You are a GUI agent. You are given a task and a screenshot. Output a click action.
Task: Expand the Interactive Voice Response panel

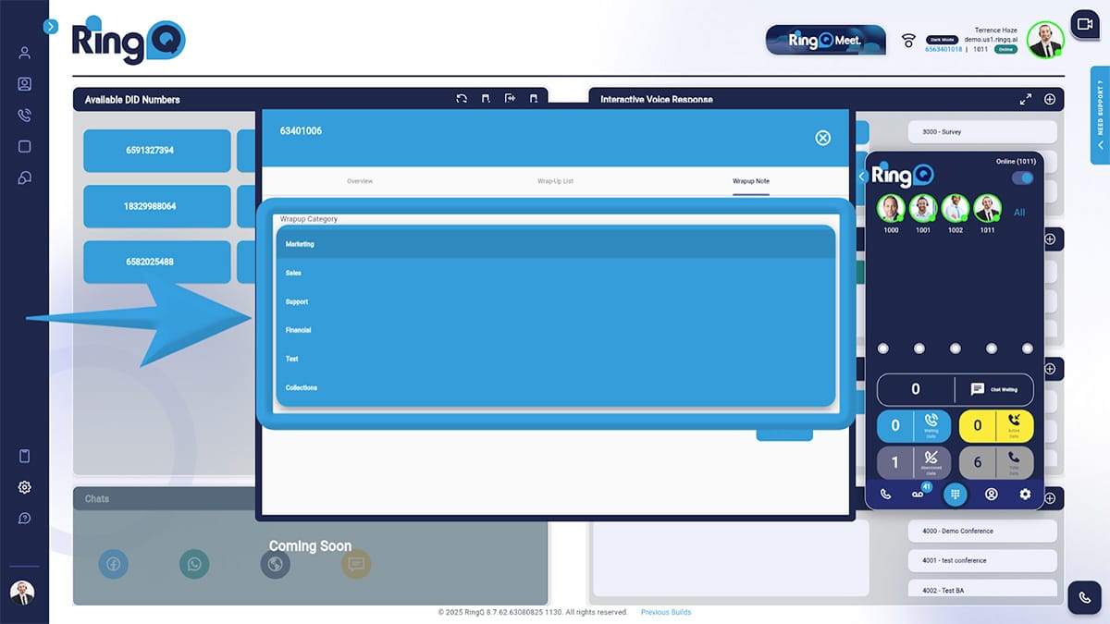click(x=1025, y=99)
